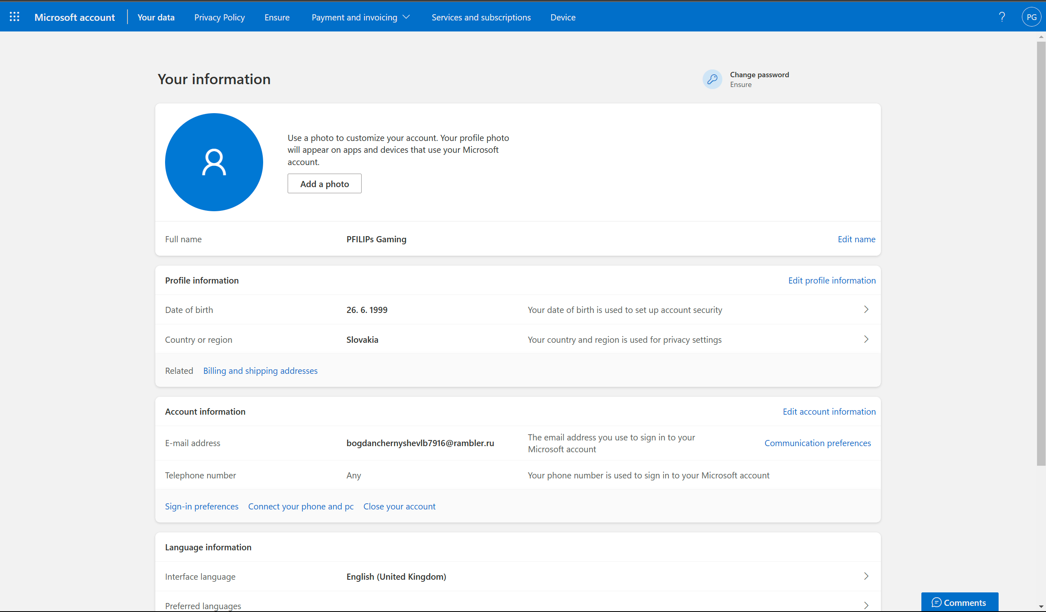Click the help question mark icon
This screenshot has width=1046, height=612.
[1001, 17]
